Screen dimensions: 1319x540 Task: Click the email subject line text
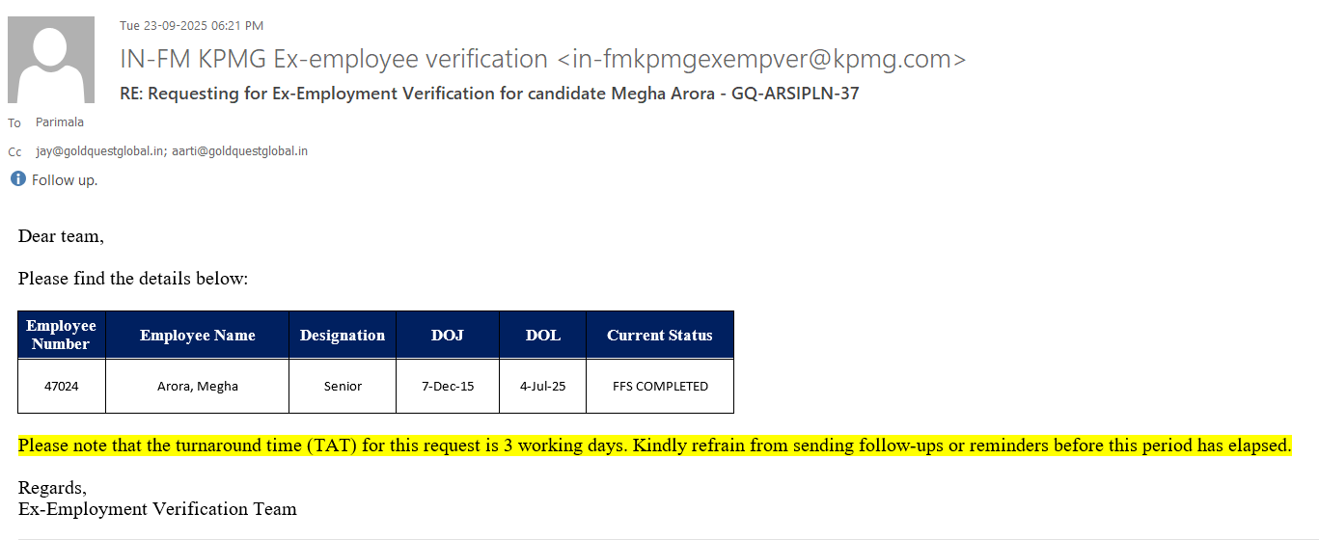point(488,94)
